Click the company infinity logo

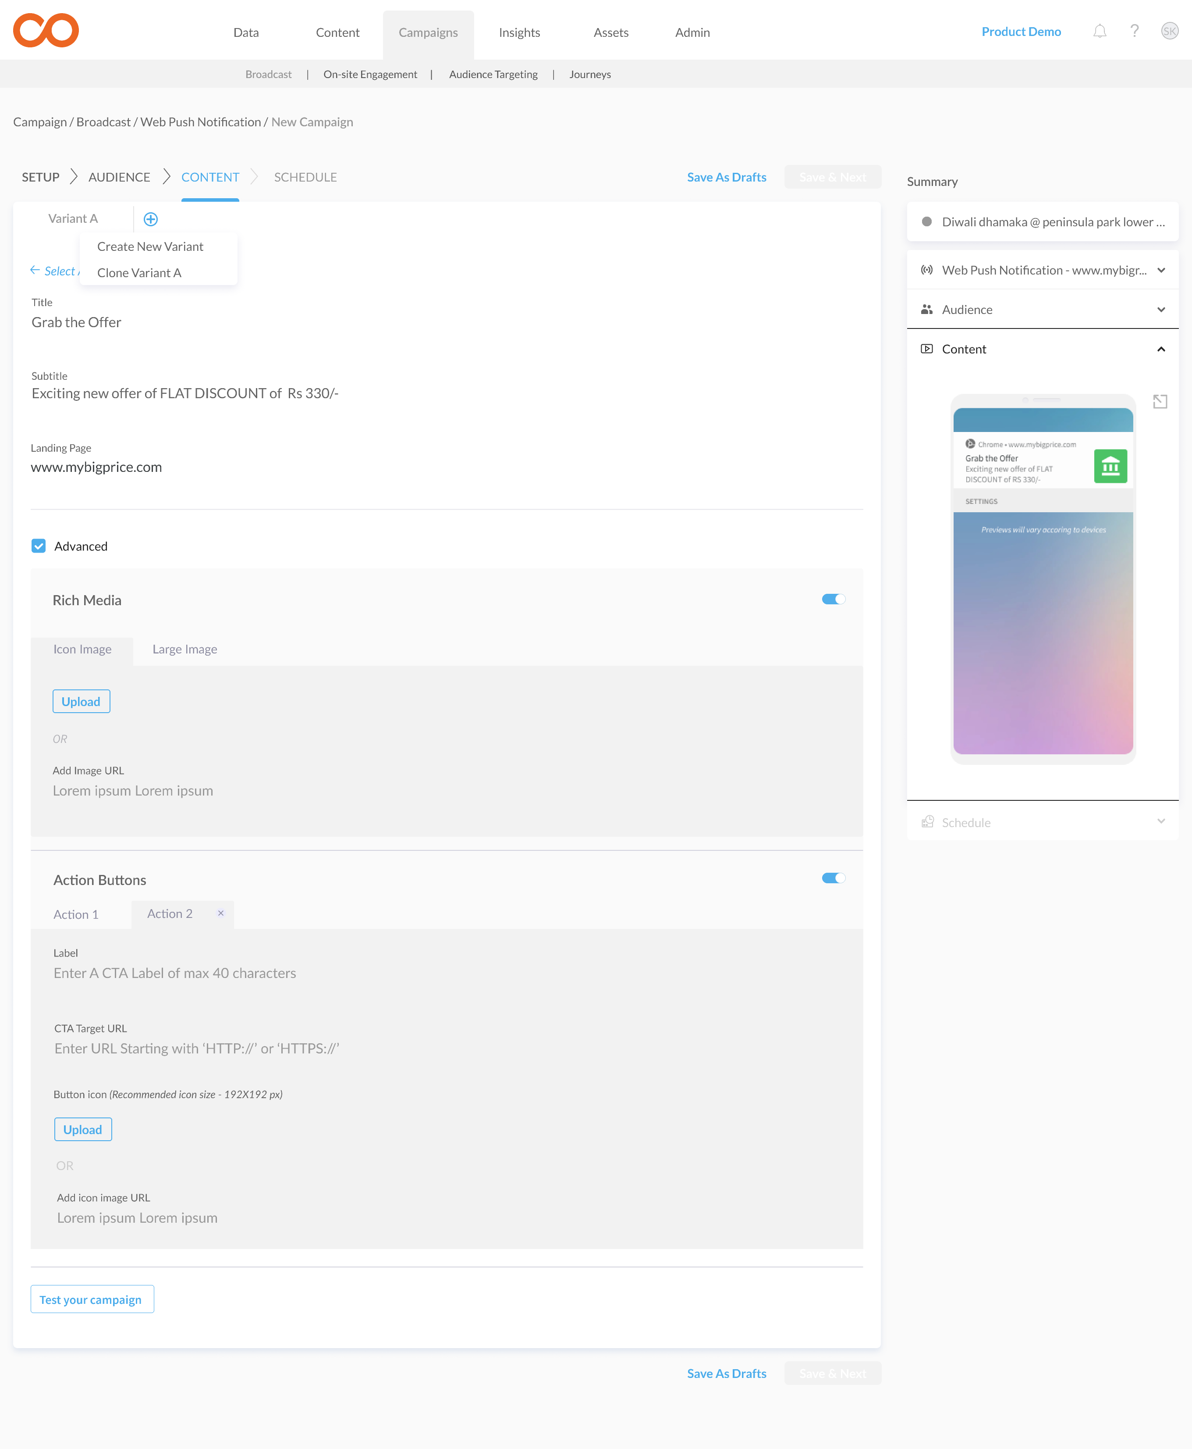[x=46, y=30]
